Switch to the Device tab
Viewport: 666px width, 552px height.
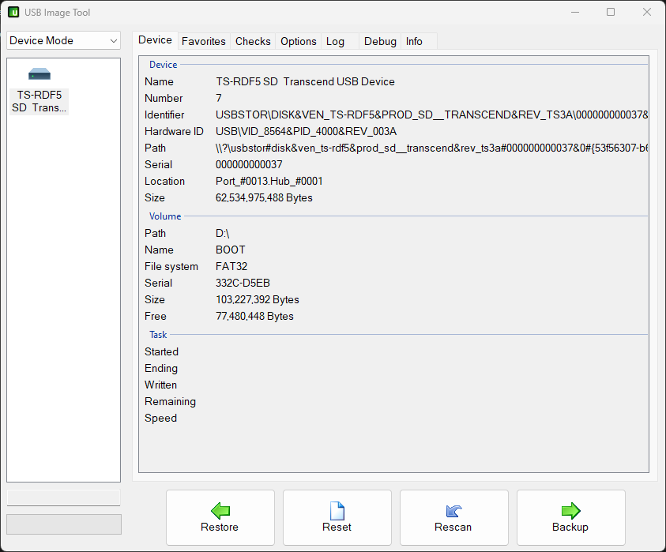(155, 40)
